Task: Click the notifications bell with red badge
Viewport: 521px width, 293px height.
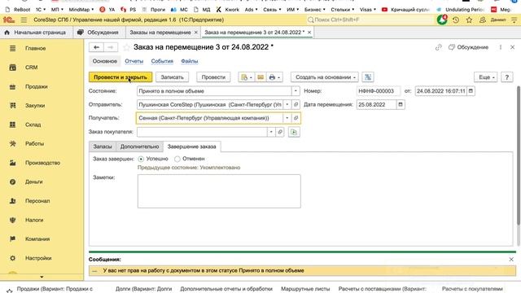Action: (x=442, y=20)
